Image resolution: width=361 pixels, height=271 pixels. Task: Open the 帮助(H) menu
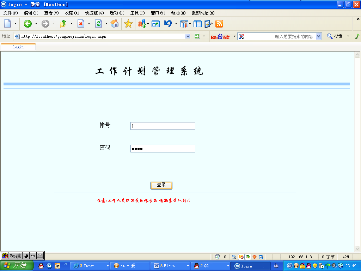[x=178, y=13]
